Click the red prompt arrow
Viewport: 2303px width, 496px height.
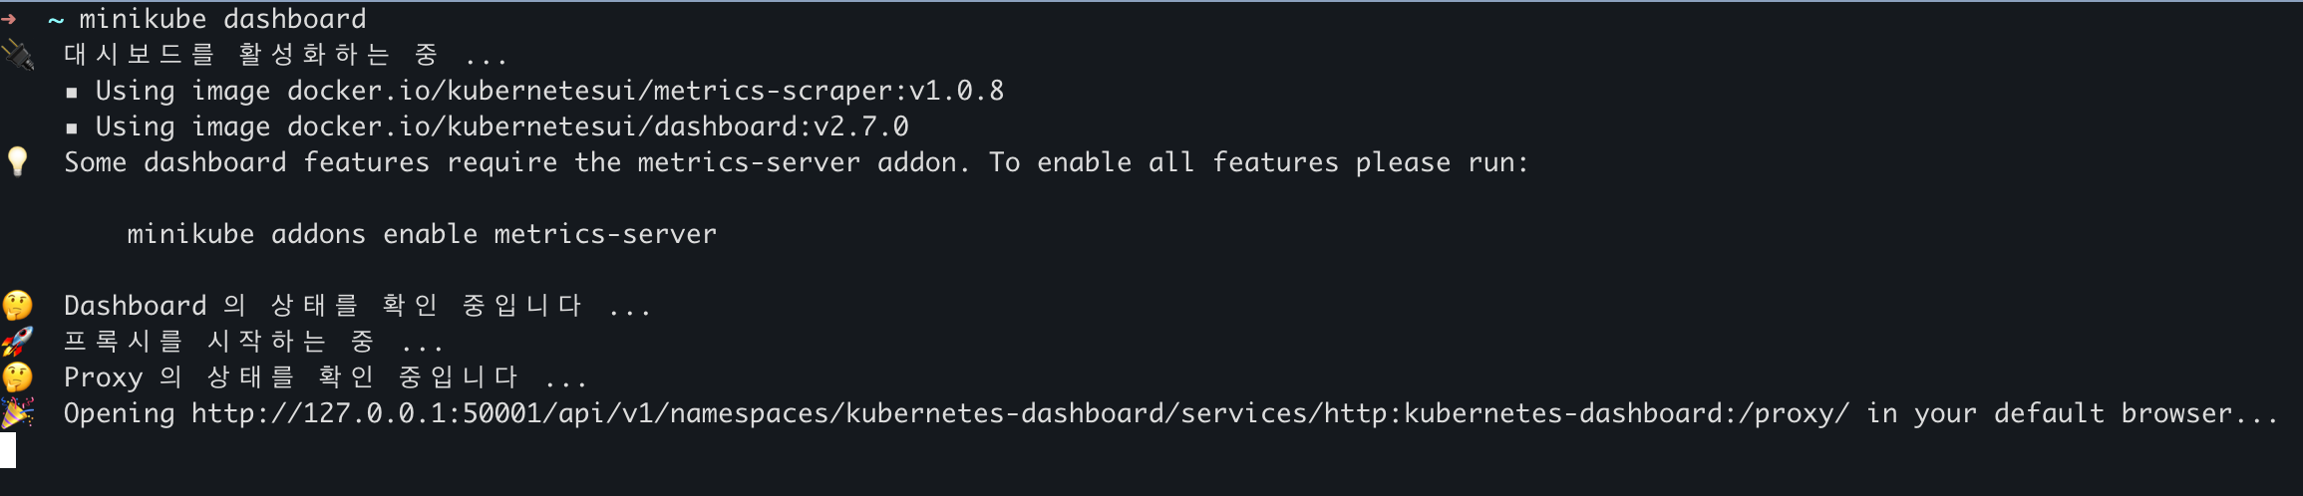click(x=9, y=19)
